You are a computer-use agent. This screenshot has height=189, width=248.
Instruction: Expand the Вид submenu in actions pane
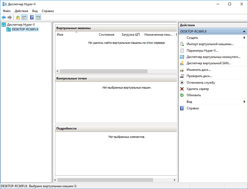[x=189, y=102]
